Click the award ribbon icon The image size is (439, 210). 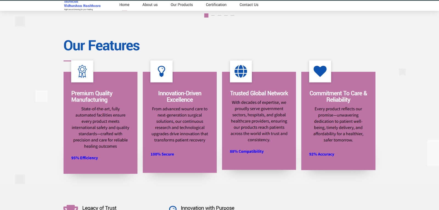tap(82, 71)
